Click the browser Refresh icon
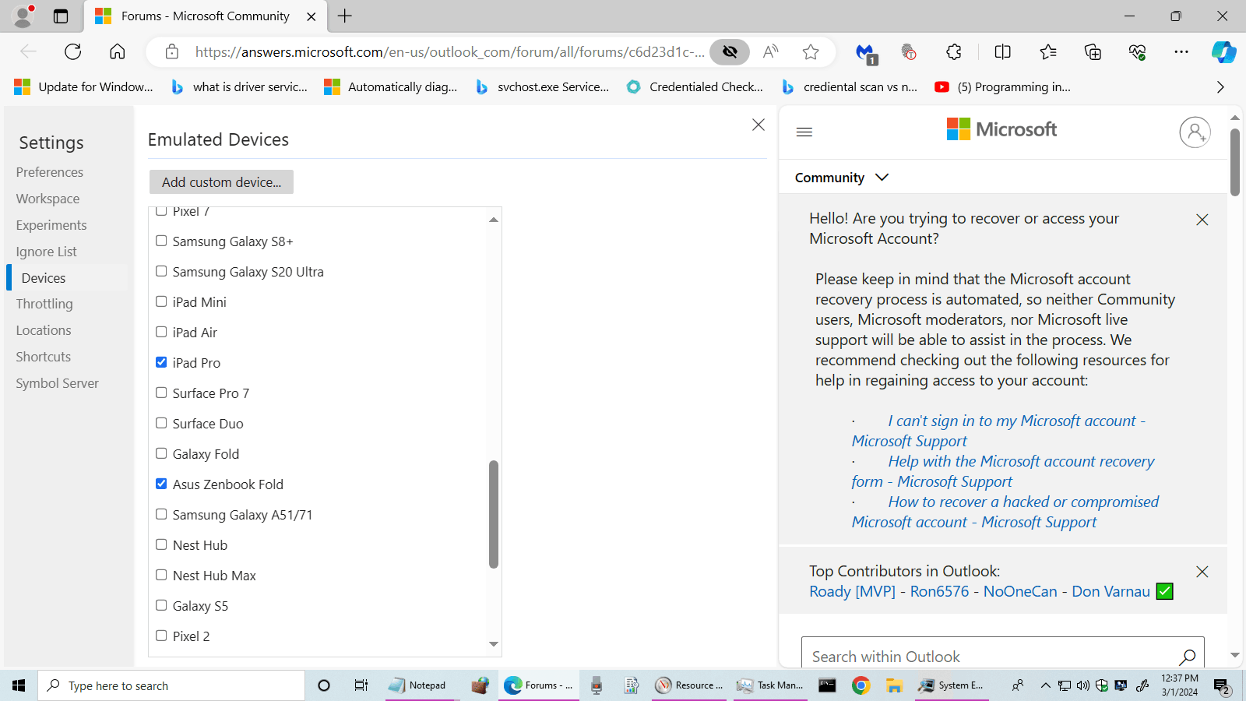 [x=73, y=51]
